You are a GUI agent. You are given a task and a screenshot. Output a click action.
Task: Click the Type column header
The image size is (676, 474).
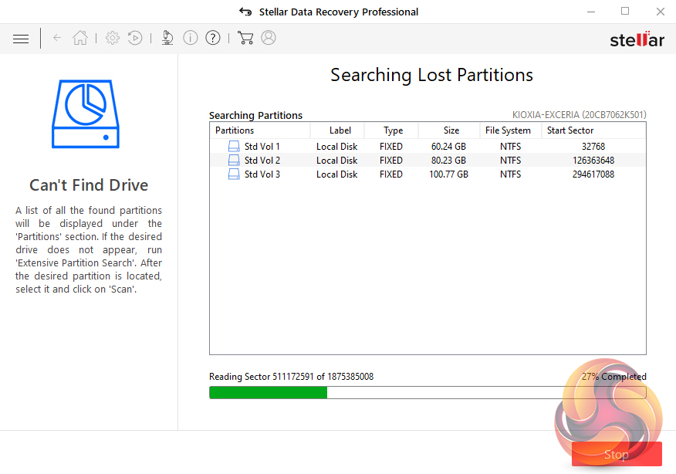pos(393,130)
